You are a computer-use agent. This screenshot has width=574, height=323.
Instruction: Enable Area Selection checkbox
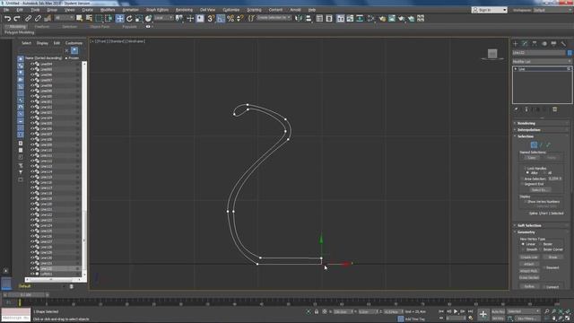tap(522, 179)
